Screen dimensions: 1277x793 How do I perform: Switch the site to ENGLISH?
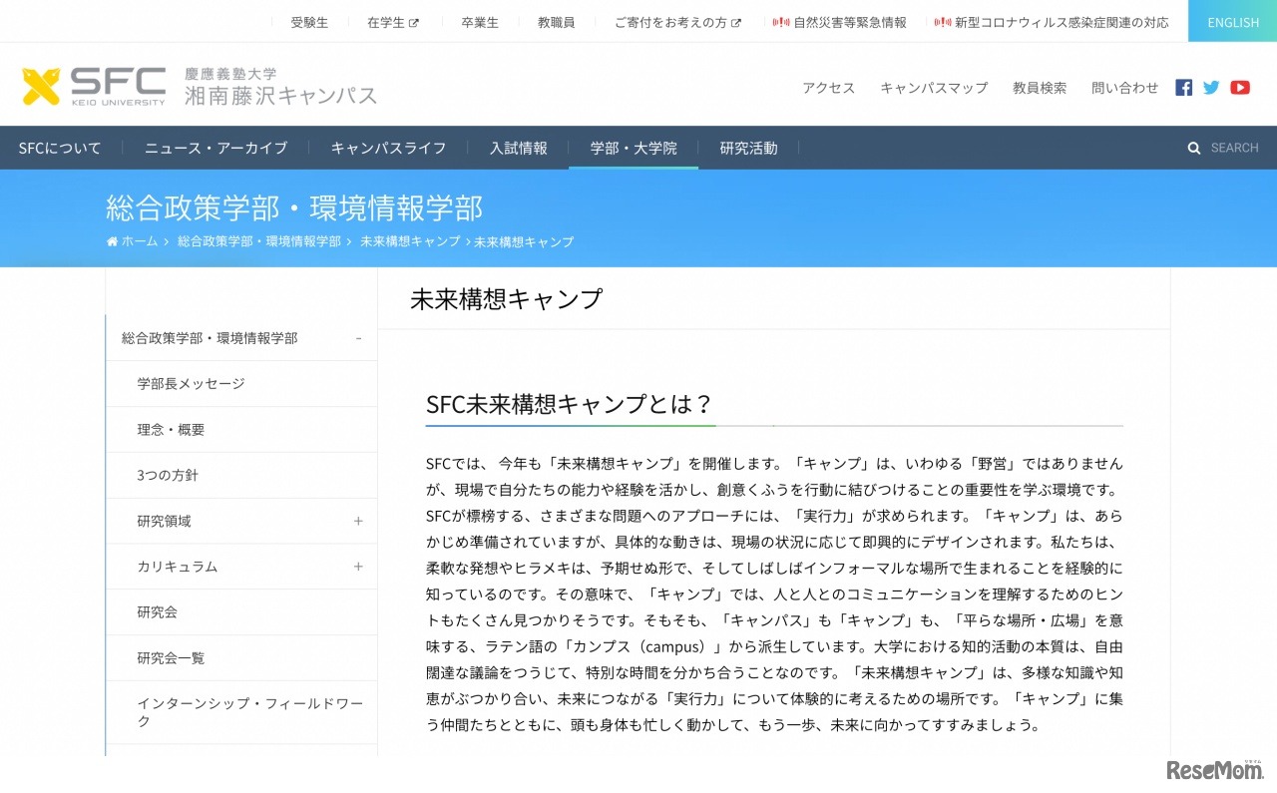pyautogui.click(x=1232, y=22)
